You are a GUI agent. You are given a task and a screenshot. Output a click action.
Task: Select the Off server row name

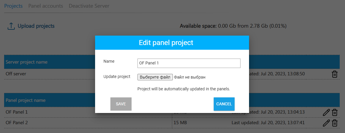pyautogui.click(x=16, y=74)
